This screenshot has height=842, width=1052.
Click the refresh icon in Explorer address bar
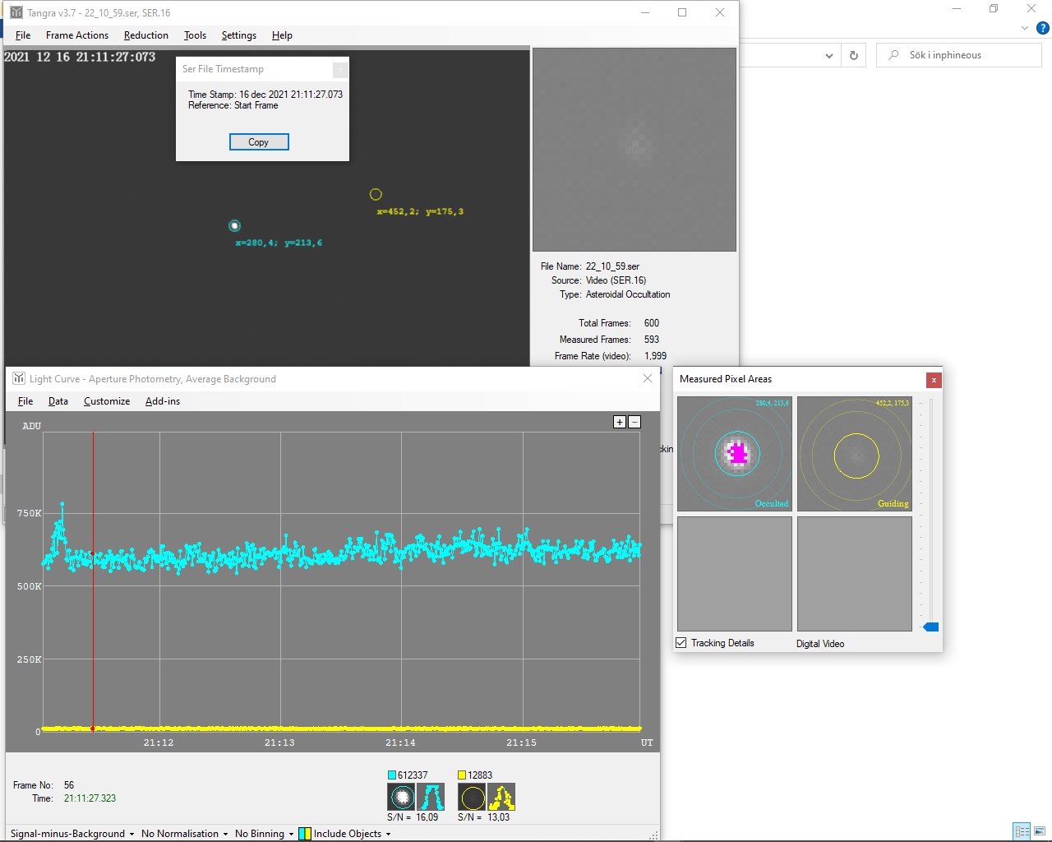[x=854, y=55]
